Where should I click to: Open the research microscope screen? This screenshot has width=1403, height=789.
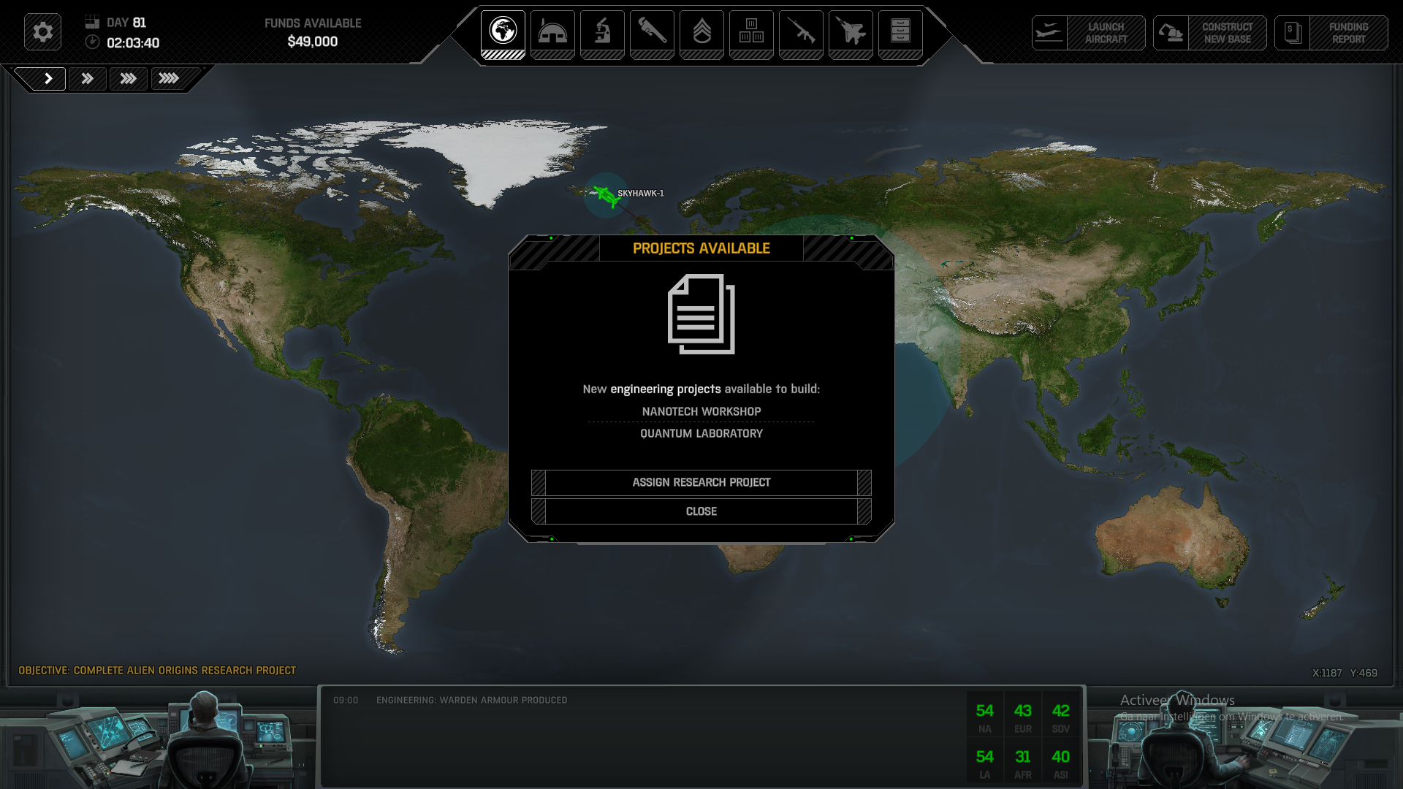click(x=602, y=33)
